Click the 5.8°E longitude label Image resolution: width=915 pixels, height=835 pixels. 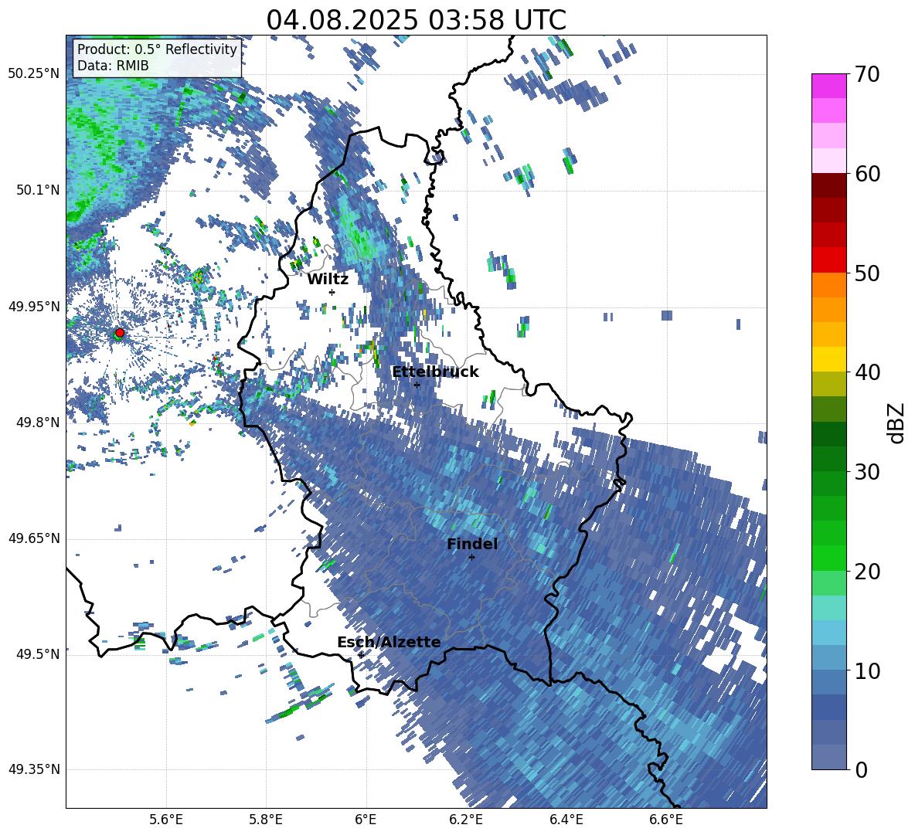(266, 820)
